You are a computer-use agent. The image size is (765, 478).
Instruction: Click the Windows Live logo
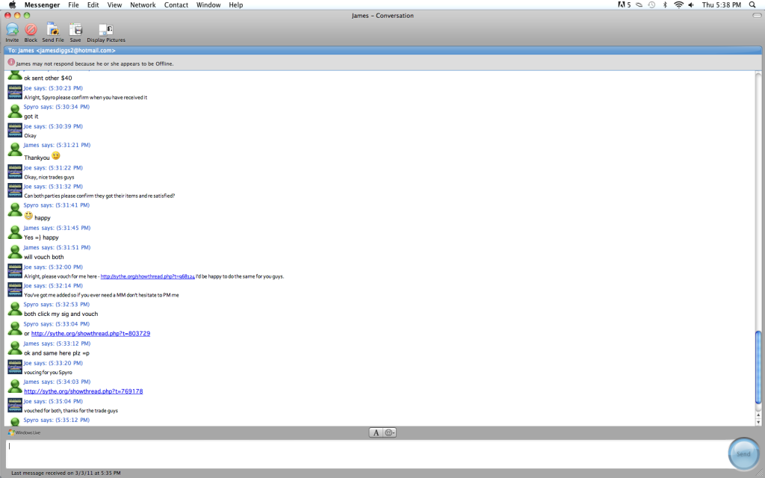click(25, 432)
